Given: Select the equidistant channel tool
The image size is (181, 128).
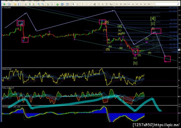Looking at the screenshot, I should tap(95, 4).
